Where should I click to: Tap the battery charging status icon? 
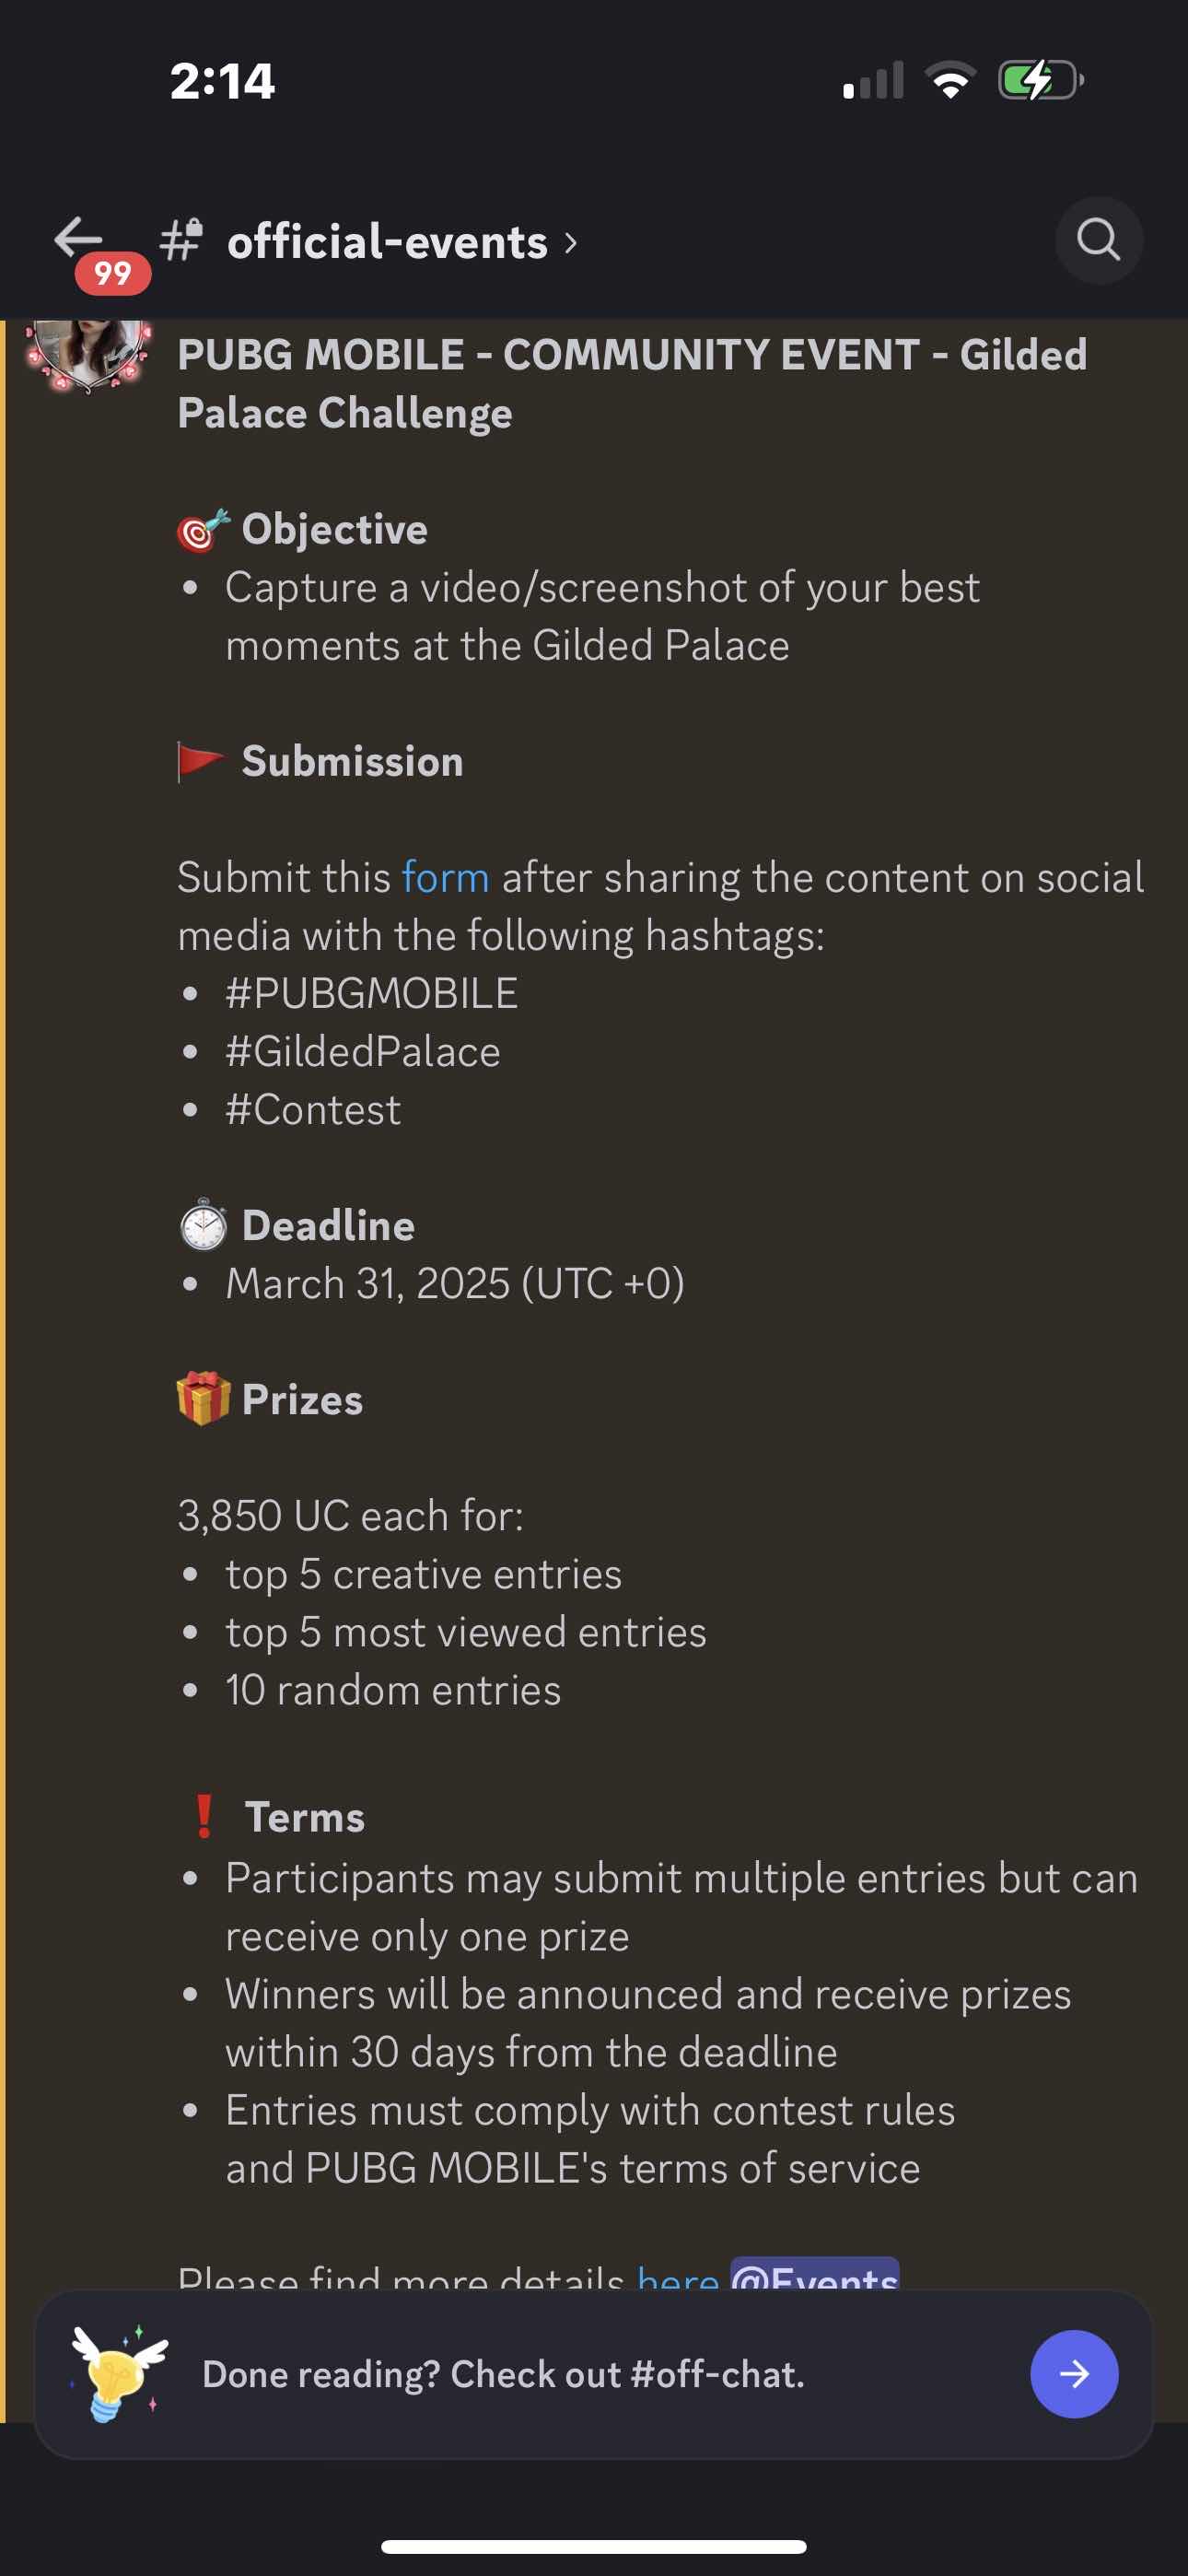point(1040,80)
